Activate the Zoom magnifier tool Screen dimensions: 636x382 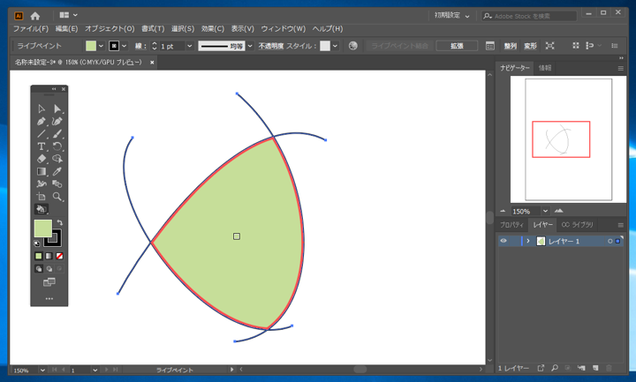pos(57,197)
